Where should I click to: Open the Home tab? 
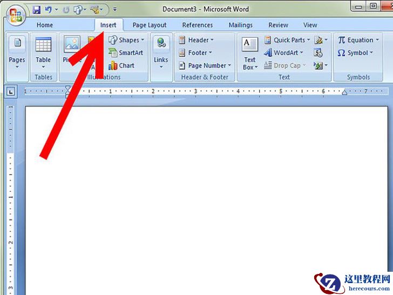click(45, 25)
